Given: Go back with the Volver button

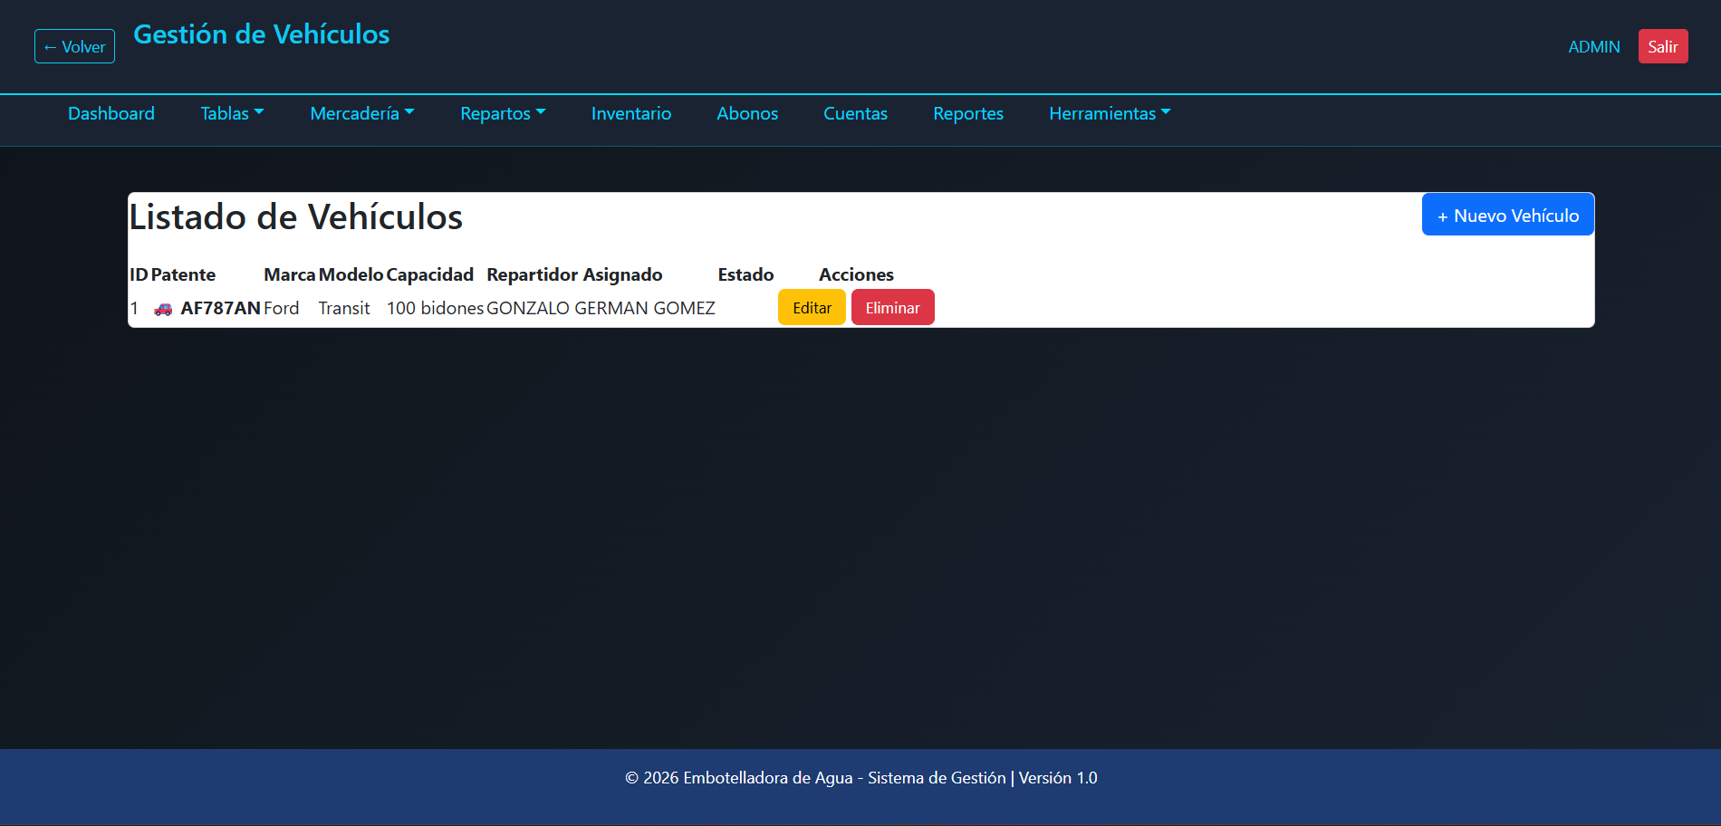Looking at the screenshot, I should [x=74, y=46].
